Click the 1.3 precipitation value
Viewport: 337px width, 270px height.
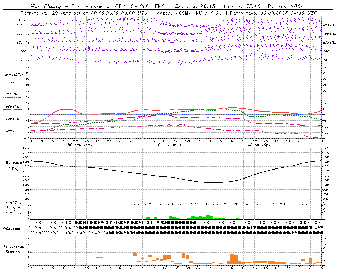[x=215, y=204]
